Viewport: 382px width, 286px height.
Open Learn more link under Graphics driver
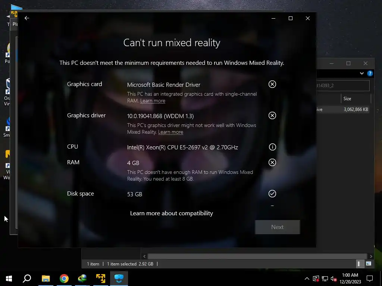point(170,132)
